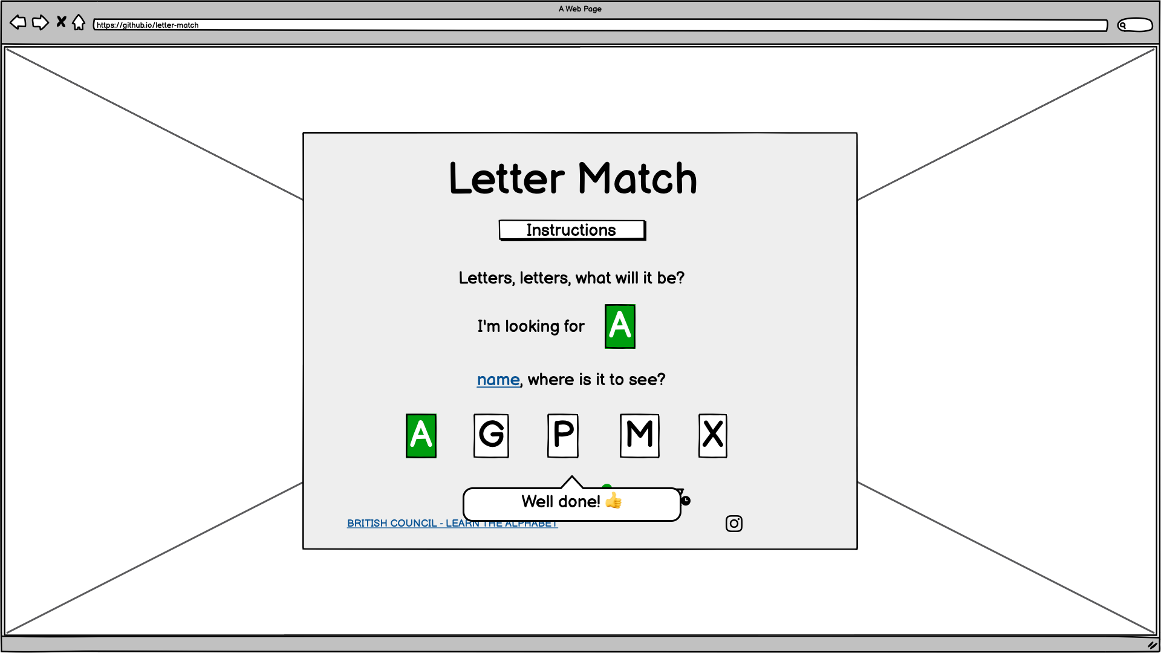The width and height of the screenshot is (1161, 653).
Task: Click the British Council learn alphabet link
Action: [452, 523]
